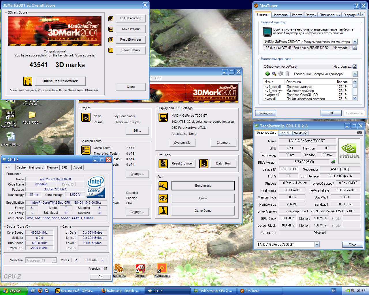
Task: Click the Game Demo icon
Action: click(x=163, y=211)
